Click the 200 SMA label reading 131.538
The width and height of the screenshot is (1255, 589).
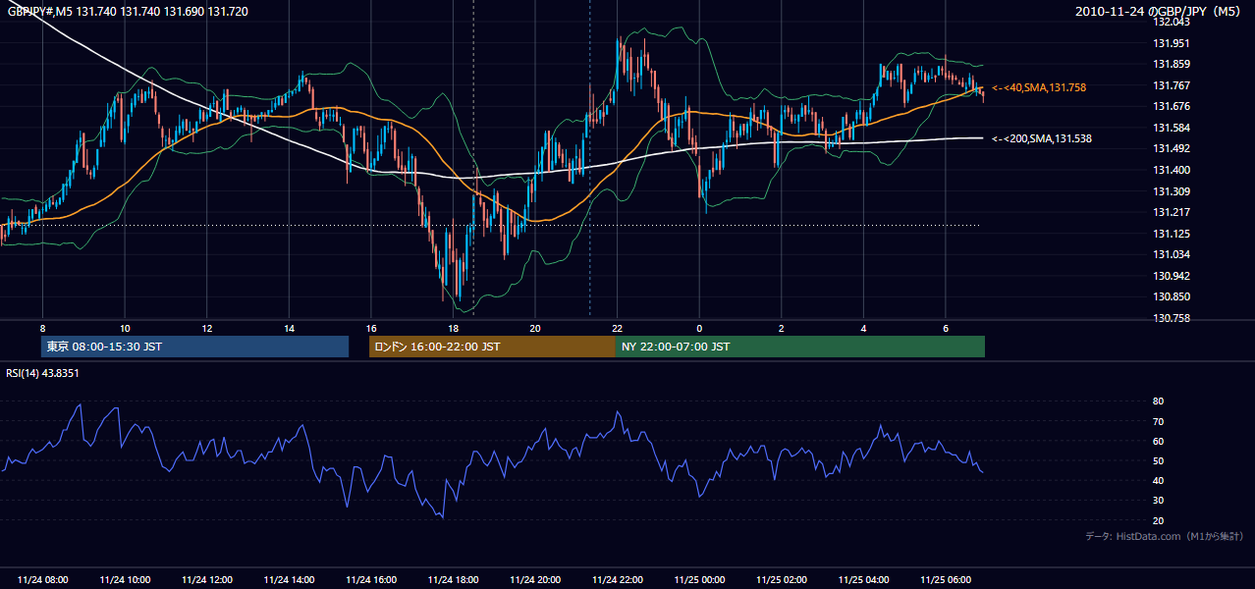point(1042,138)
